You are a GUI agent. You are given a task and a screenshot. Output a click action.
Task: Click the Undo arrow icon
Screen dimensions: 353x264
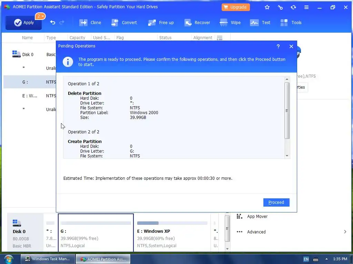pos(53,22)
